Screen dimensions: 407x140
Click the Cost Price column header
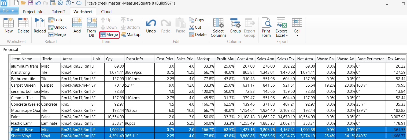[x=165, y=59]
